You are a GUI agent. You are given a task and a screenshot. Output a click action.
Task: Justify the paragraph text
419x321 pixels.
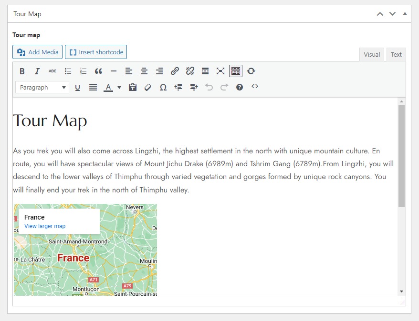93,88
